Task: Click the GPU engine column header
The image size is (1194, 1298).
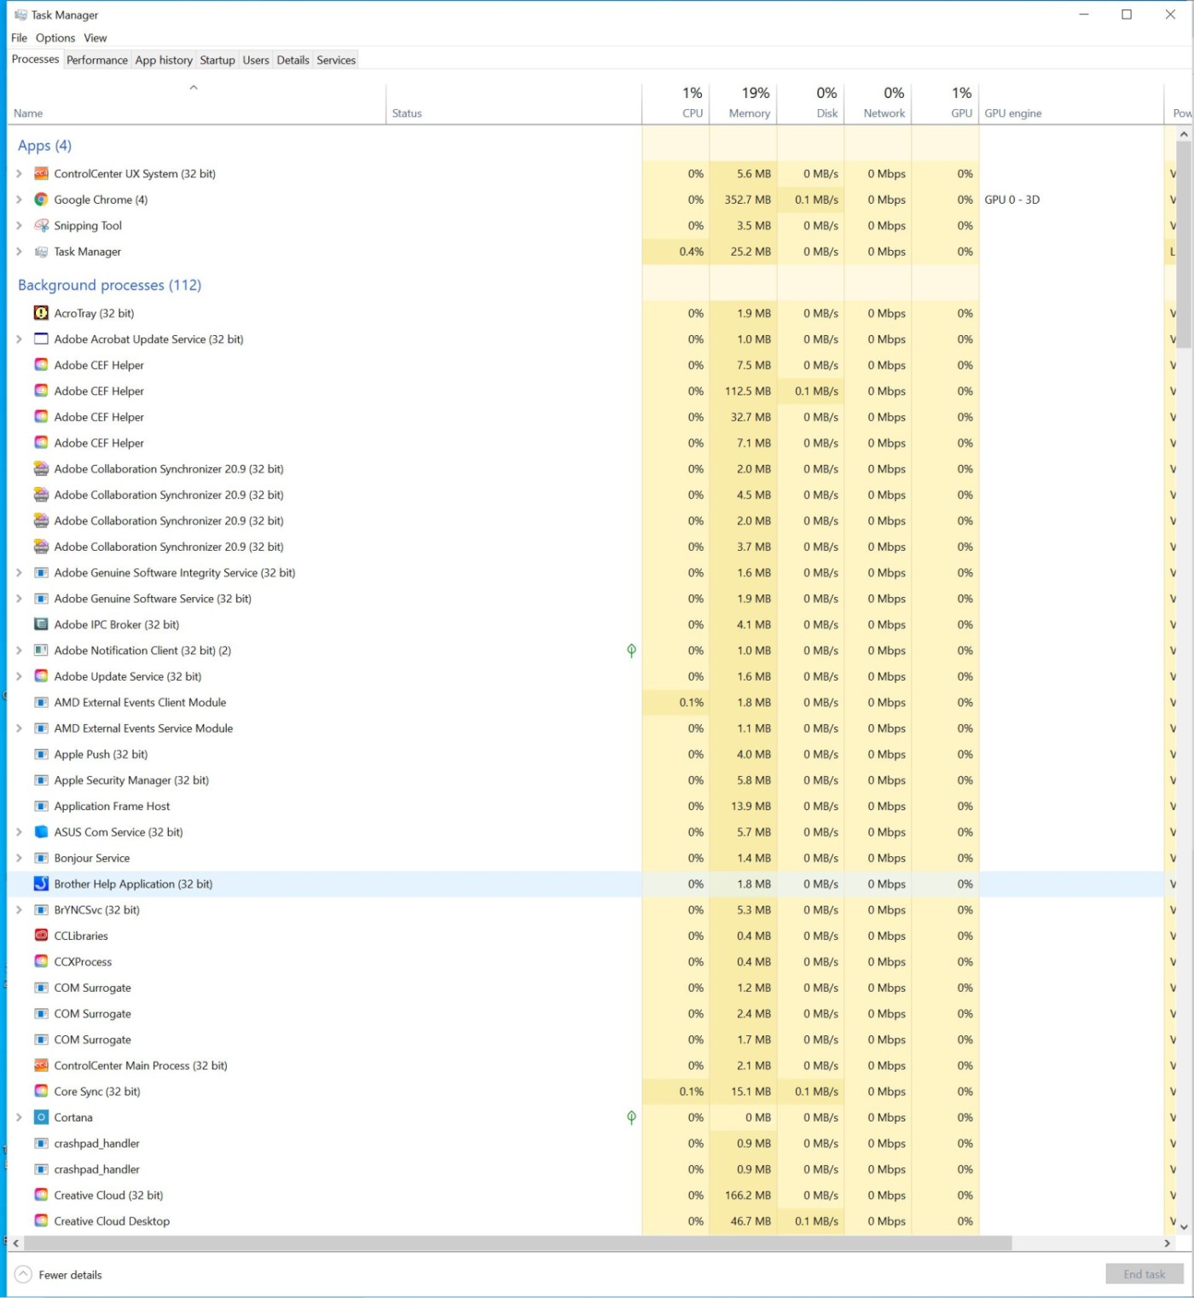Action: tap(1071, 103)
